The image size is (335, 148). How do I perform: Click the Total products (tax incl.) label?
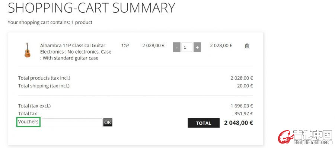coord(44,78)
